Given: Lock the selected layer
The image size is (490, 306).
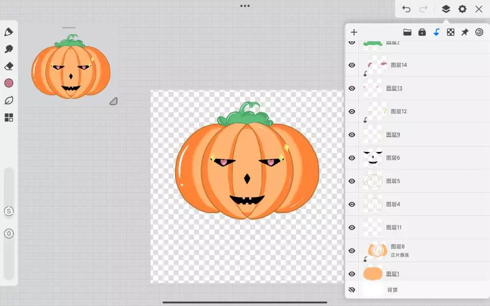Looking at the screenshot, I should pos(422,32).
